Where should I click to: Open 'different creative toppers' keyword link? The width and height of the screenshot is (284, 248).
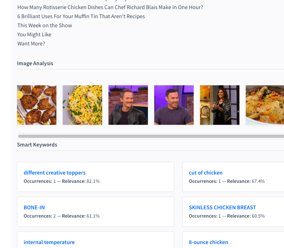[54, 173]
